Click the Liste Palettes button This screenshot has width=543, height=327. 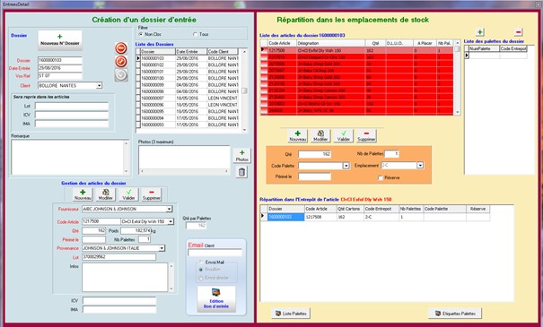pyautogui.click(x=291, y=314)
